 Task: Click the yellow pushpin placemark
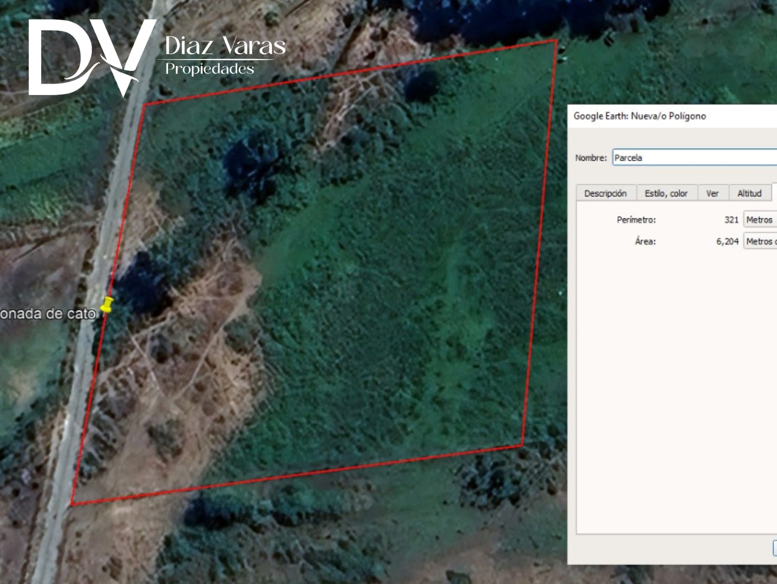click(107, 305)
